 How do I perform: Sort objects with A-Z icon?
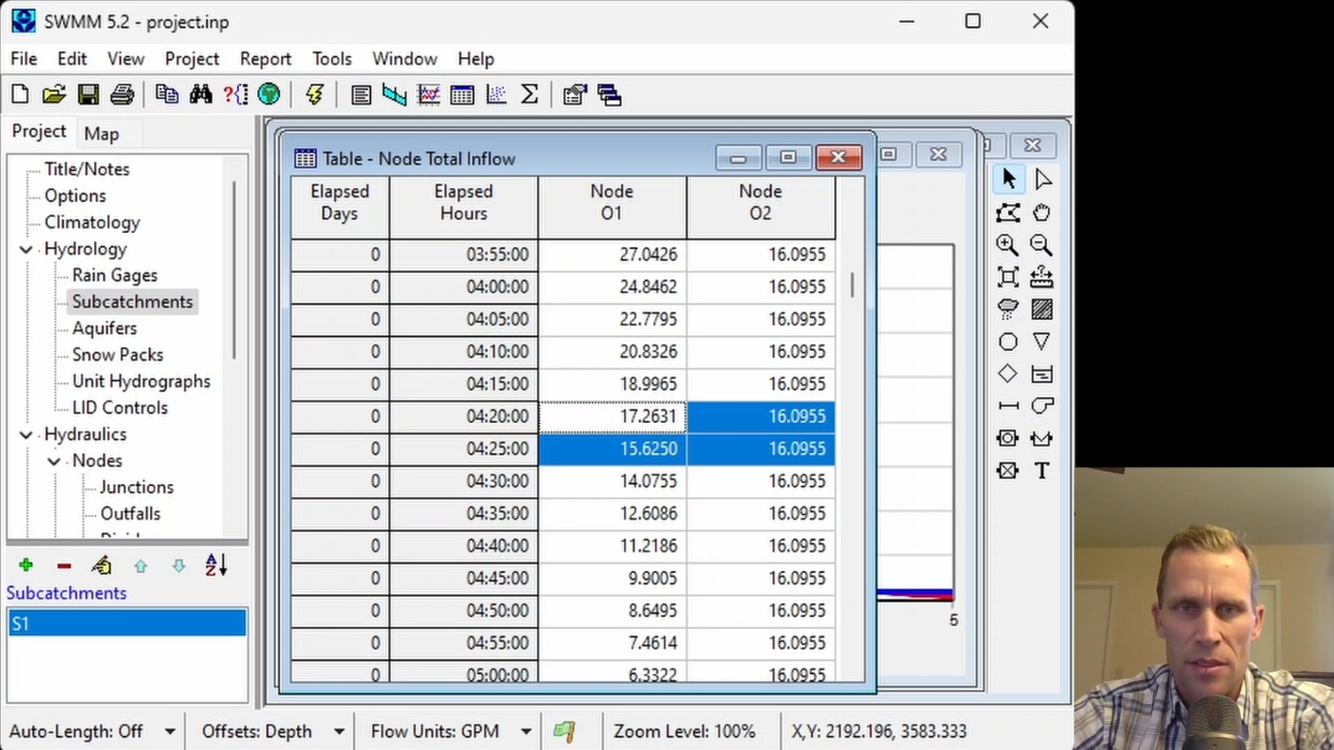tap(216, 566)
